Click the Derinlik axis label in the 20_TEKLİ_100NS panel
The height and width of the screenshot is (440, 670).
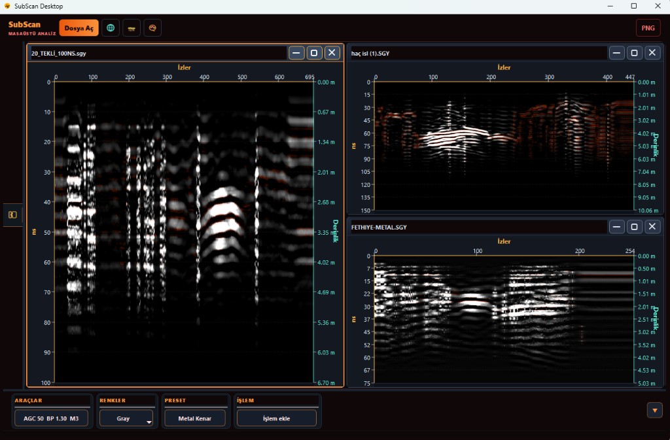(x=336, y=231)
